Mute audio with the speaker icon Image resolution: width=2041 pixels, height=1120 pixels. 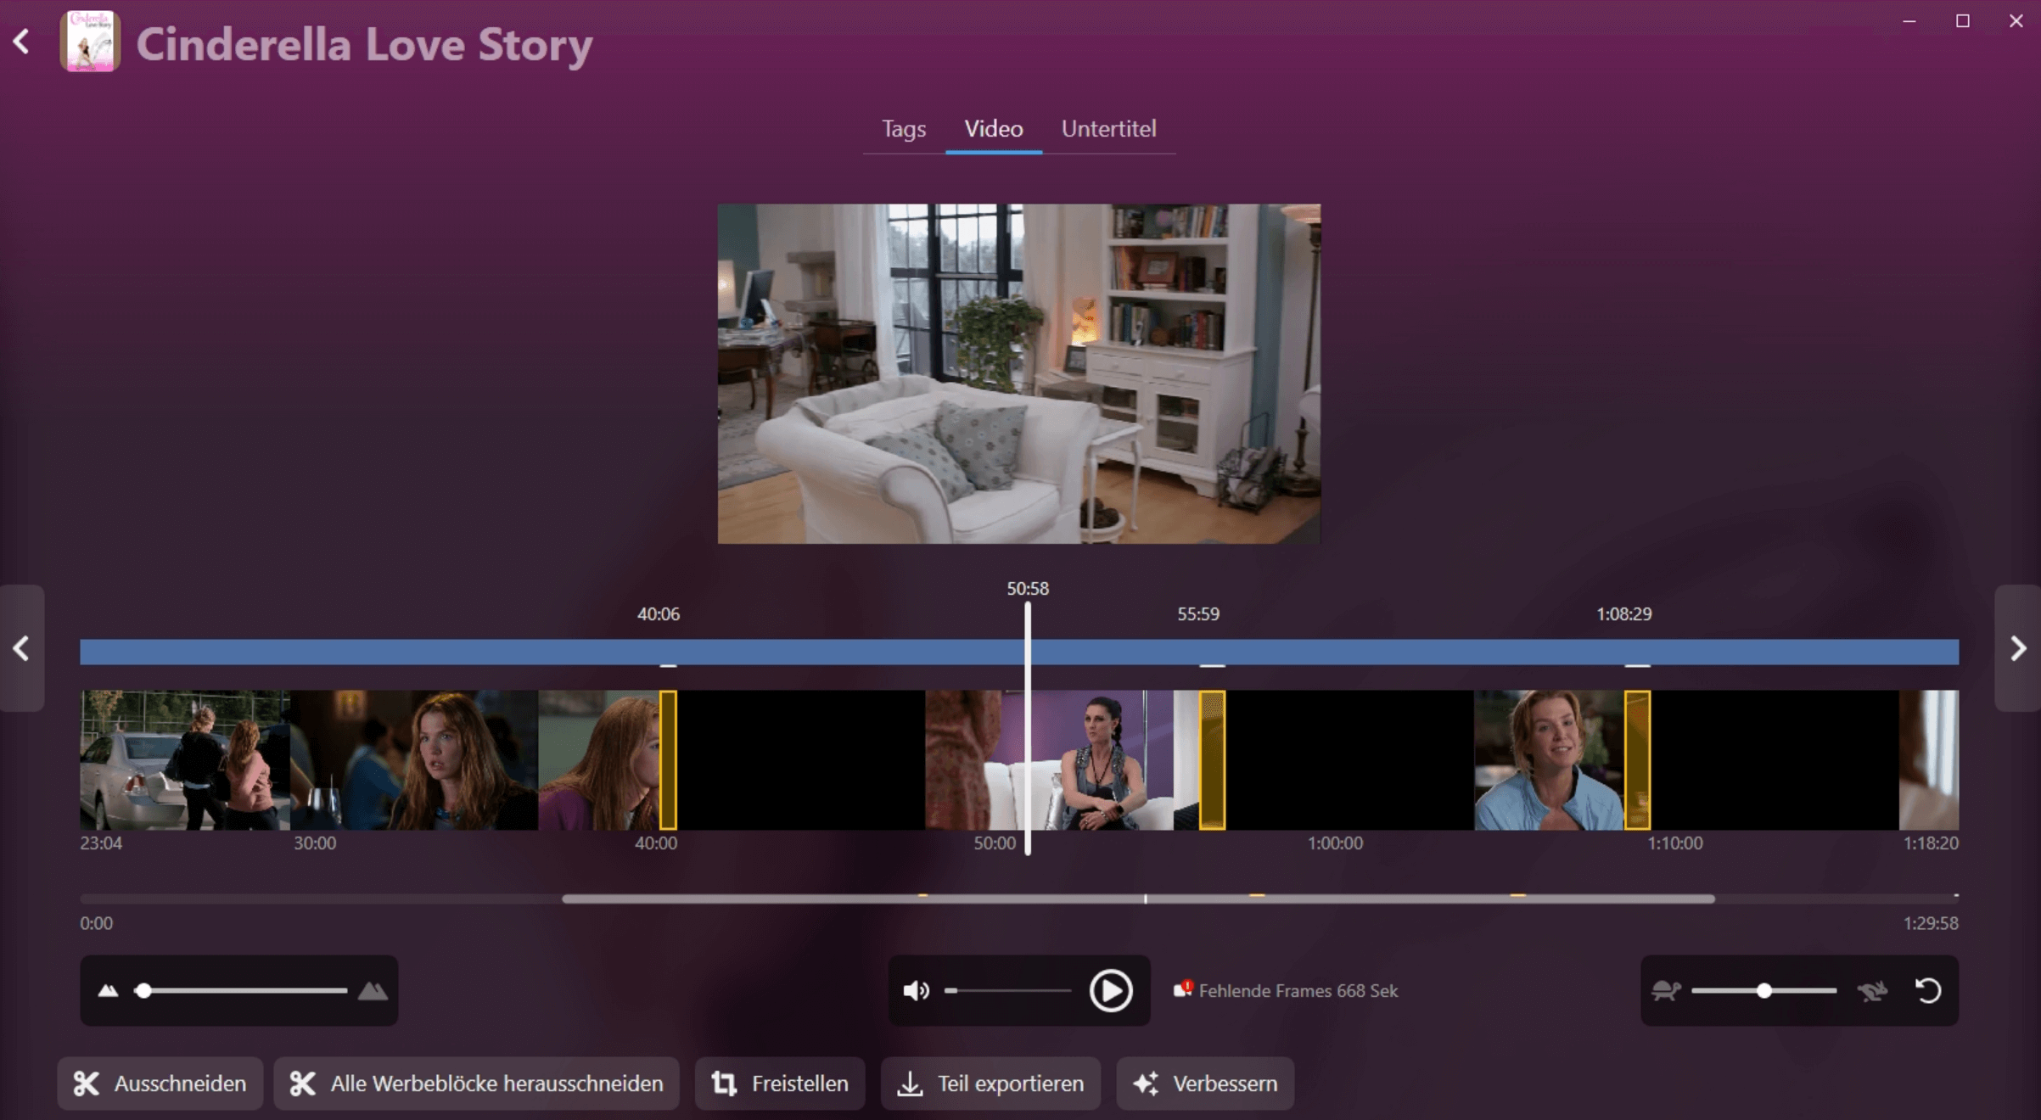coord(917,990)
